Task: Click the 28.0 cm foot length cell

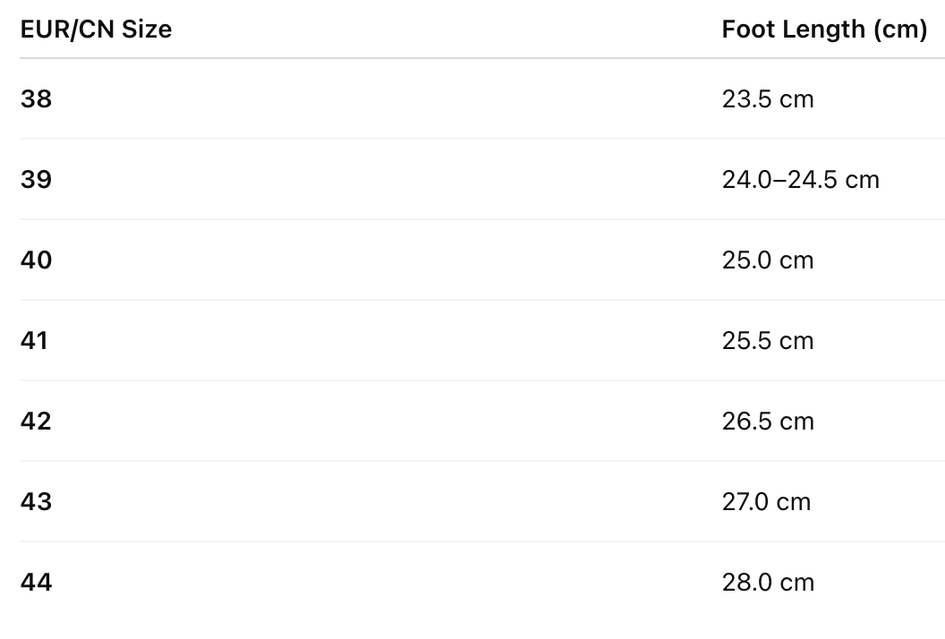Action: coord(768,582)
